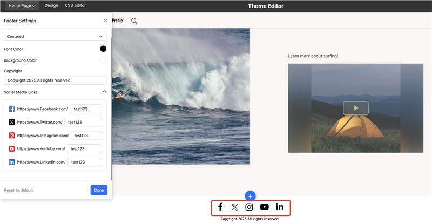Click the YouTube icon in the footer preview
This screenshot has width=432, height=223.
[264, 207]
